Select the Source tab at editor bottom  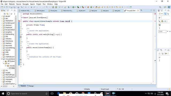[22, 86]
